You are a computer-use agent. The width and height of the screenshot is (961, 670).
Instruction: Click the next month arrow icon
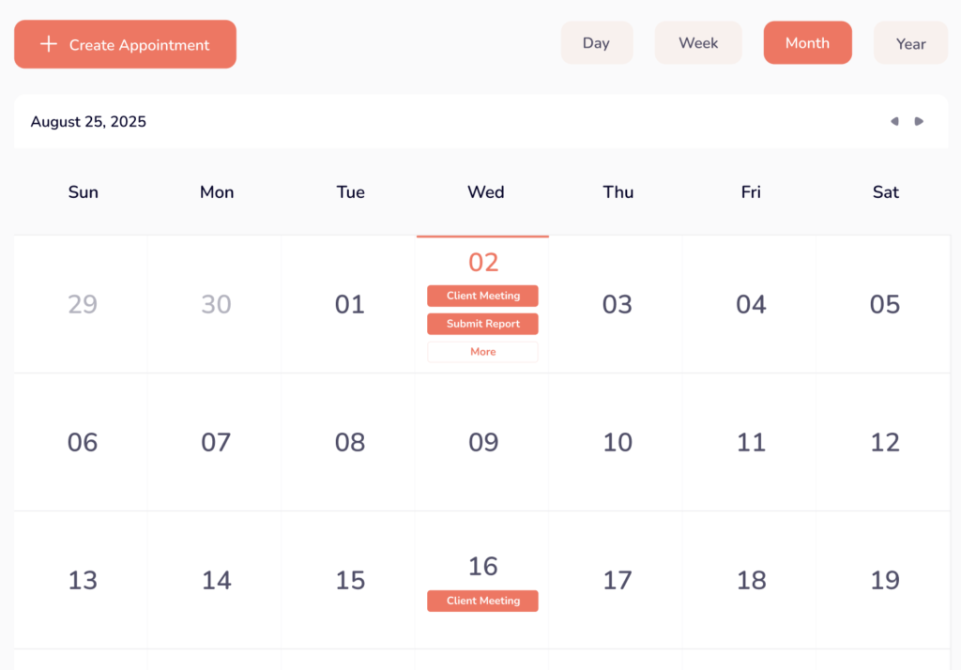pos(920,121)
